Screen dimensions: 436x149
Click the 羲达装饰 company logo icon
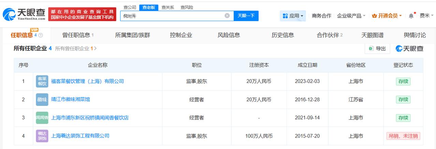click(42, 136)
